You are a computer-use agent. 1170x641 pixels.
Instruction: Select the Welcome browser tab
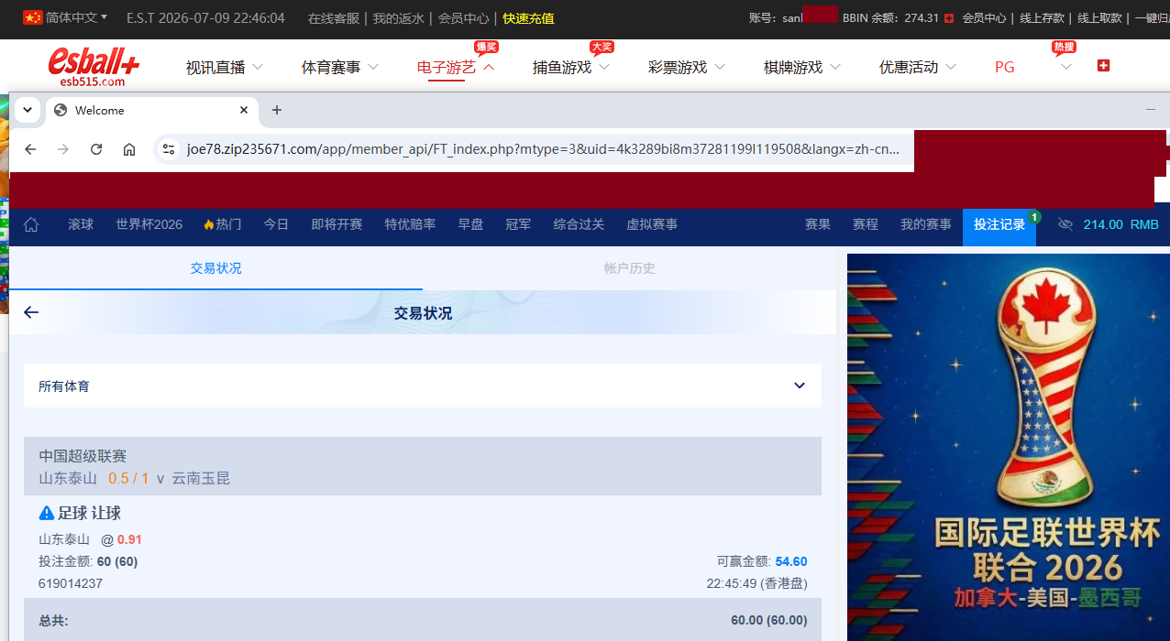151,110
